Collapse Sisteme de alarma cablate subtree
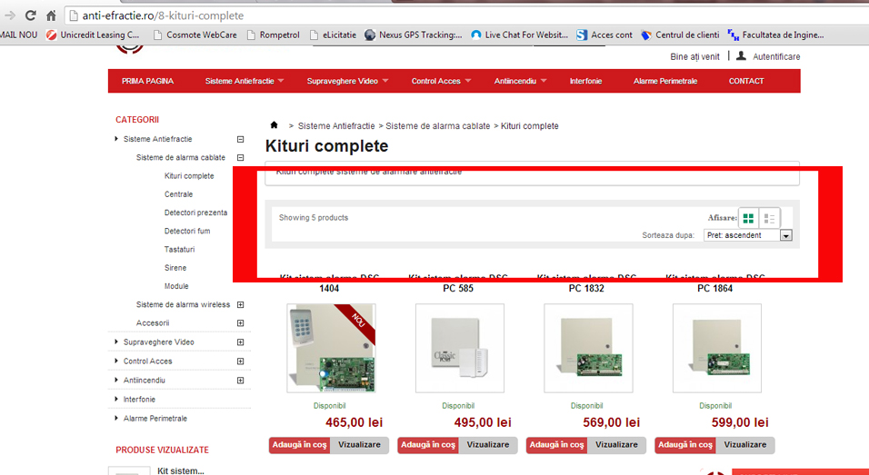Viewport: 869px width, 475px height. pyautogui.click(x=241, y=158)
